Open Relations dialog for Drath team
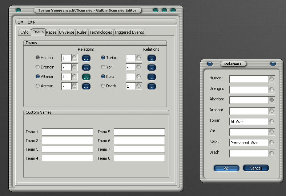The height and width of the screenshot is (196, 286). [152, 87]
